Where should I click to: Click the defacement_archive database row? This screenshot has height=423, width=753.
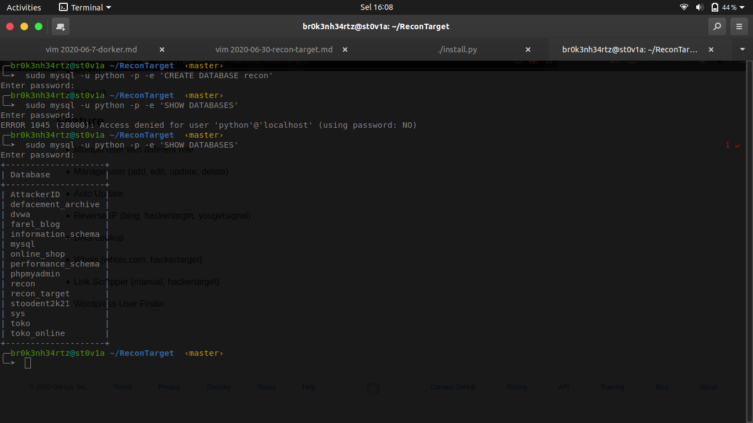tap(55, 204)
